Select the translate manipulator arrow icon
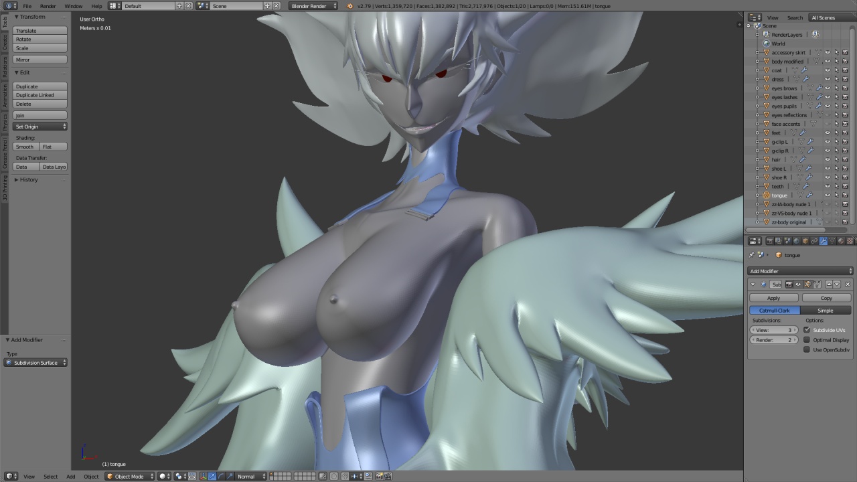Viewport: 857px width, 482px height. [x=212, y=477]
